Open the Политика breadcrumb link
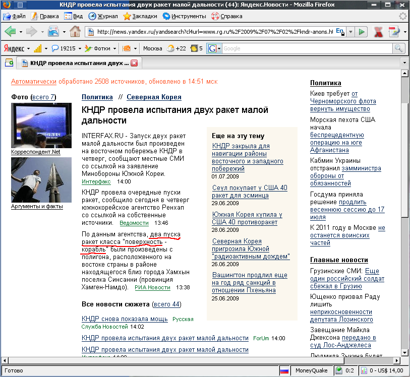 point(97,97)
